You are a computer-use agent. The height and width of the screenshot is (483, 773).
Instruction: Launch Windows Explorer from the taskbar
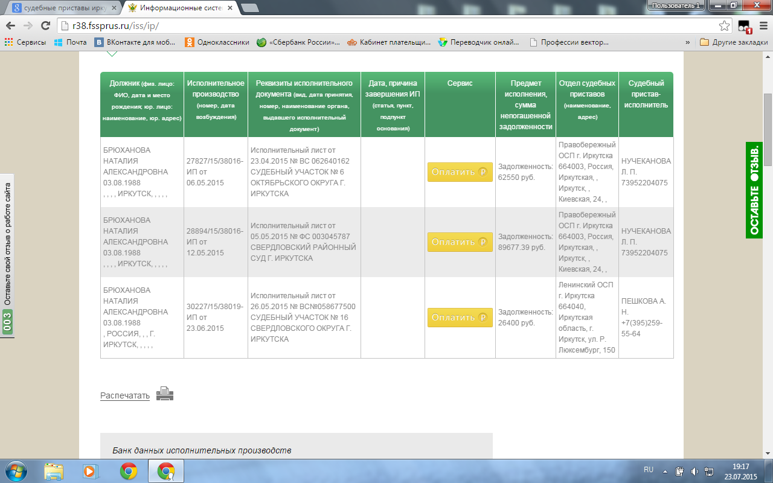(54, 471)
